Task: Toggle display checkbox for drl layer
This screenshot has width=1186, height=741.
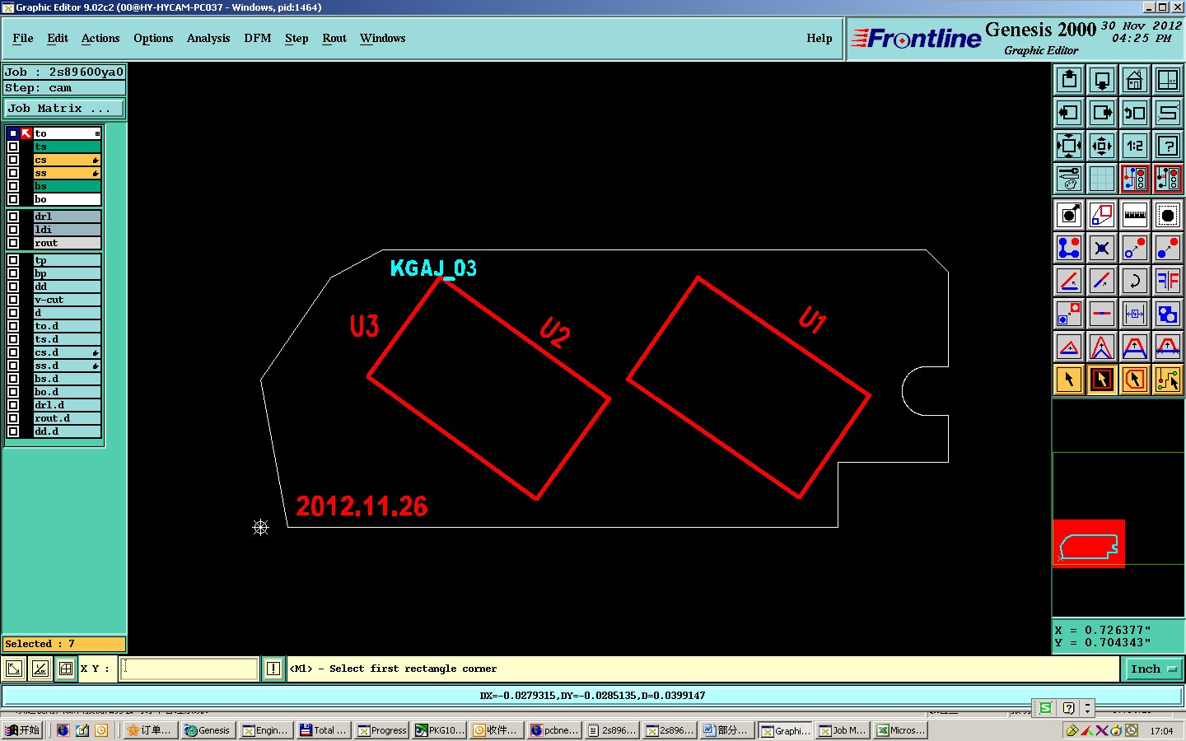Action: pos(13,217)
